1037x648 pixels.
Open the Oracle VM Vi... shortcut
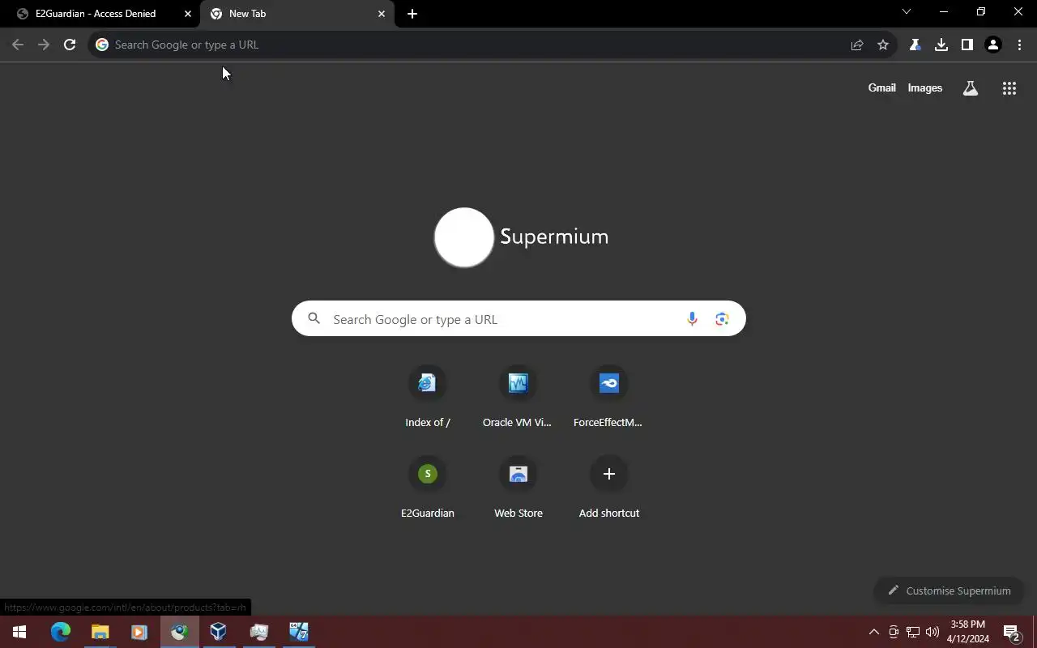[518, 397]
